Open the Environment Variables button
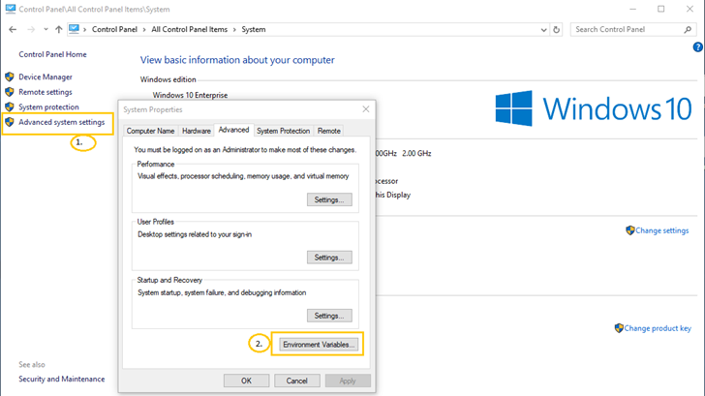This screenshot has width=705, height=396. point(319,344)
